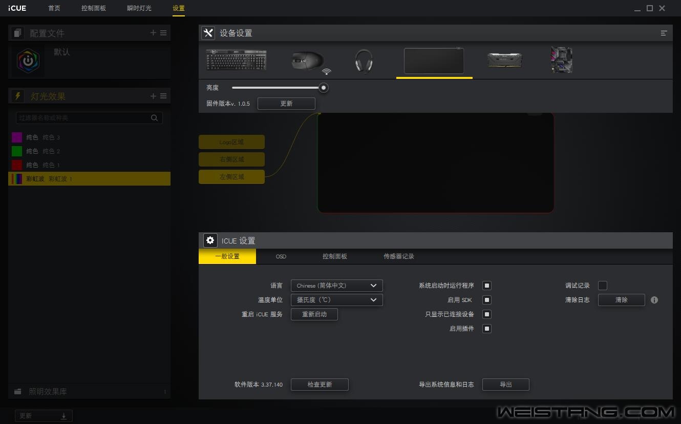Click the Logo区域 zone button
681x424 pixels.
pos(231,142)
